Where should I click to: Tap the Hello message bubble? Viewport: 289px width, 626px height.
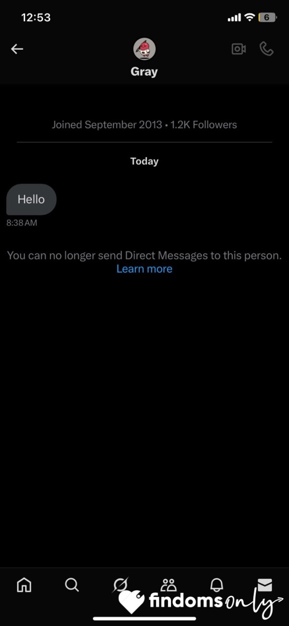(31, 199)
